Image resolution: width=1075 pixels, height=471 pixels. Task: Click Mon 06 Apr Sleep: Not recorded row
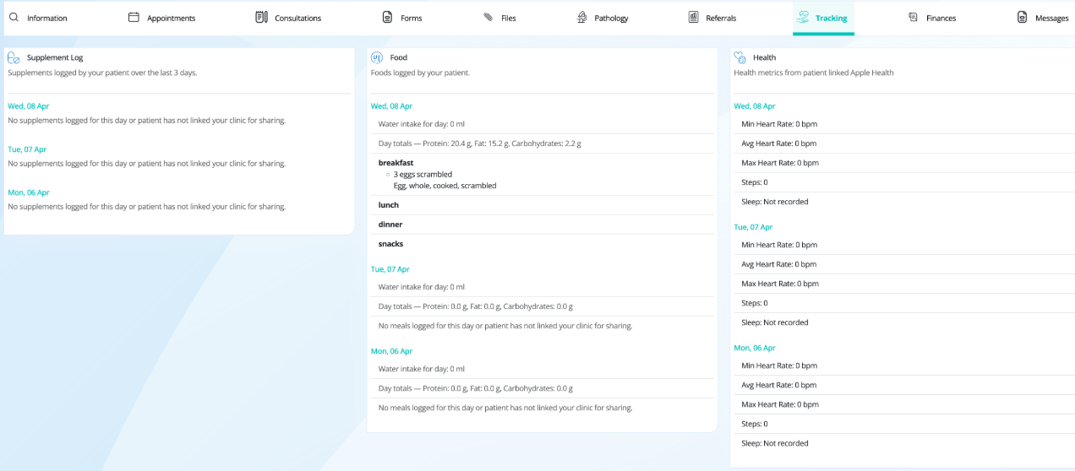click(x=904, y=443)
